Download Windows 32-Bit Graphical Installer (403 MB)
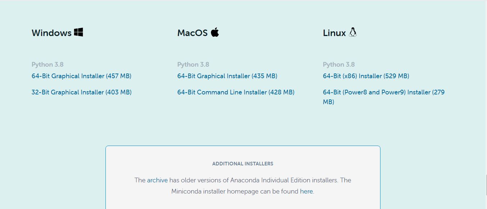Viewport: 487px width, 209px height. pyautogui.click(x=81, y=92)
